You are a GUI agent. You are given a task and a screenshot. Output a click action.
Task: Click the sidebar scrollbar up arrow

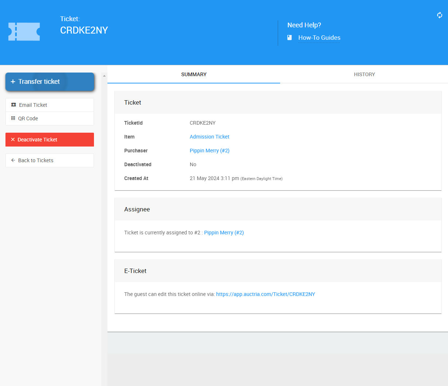point(104,76)
